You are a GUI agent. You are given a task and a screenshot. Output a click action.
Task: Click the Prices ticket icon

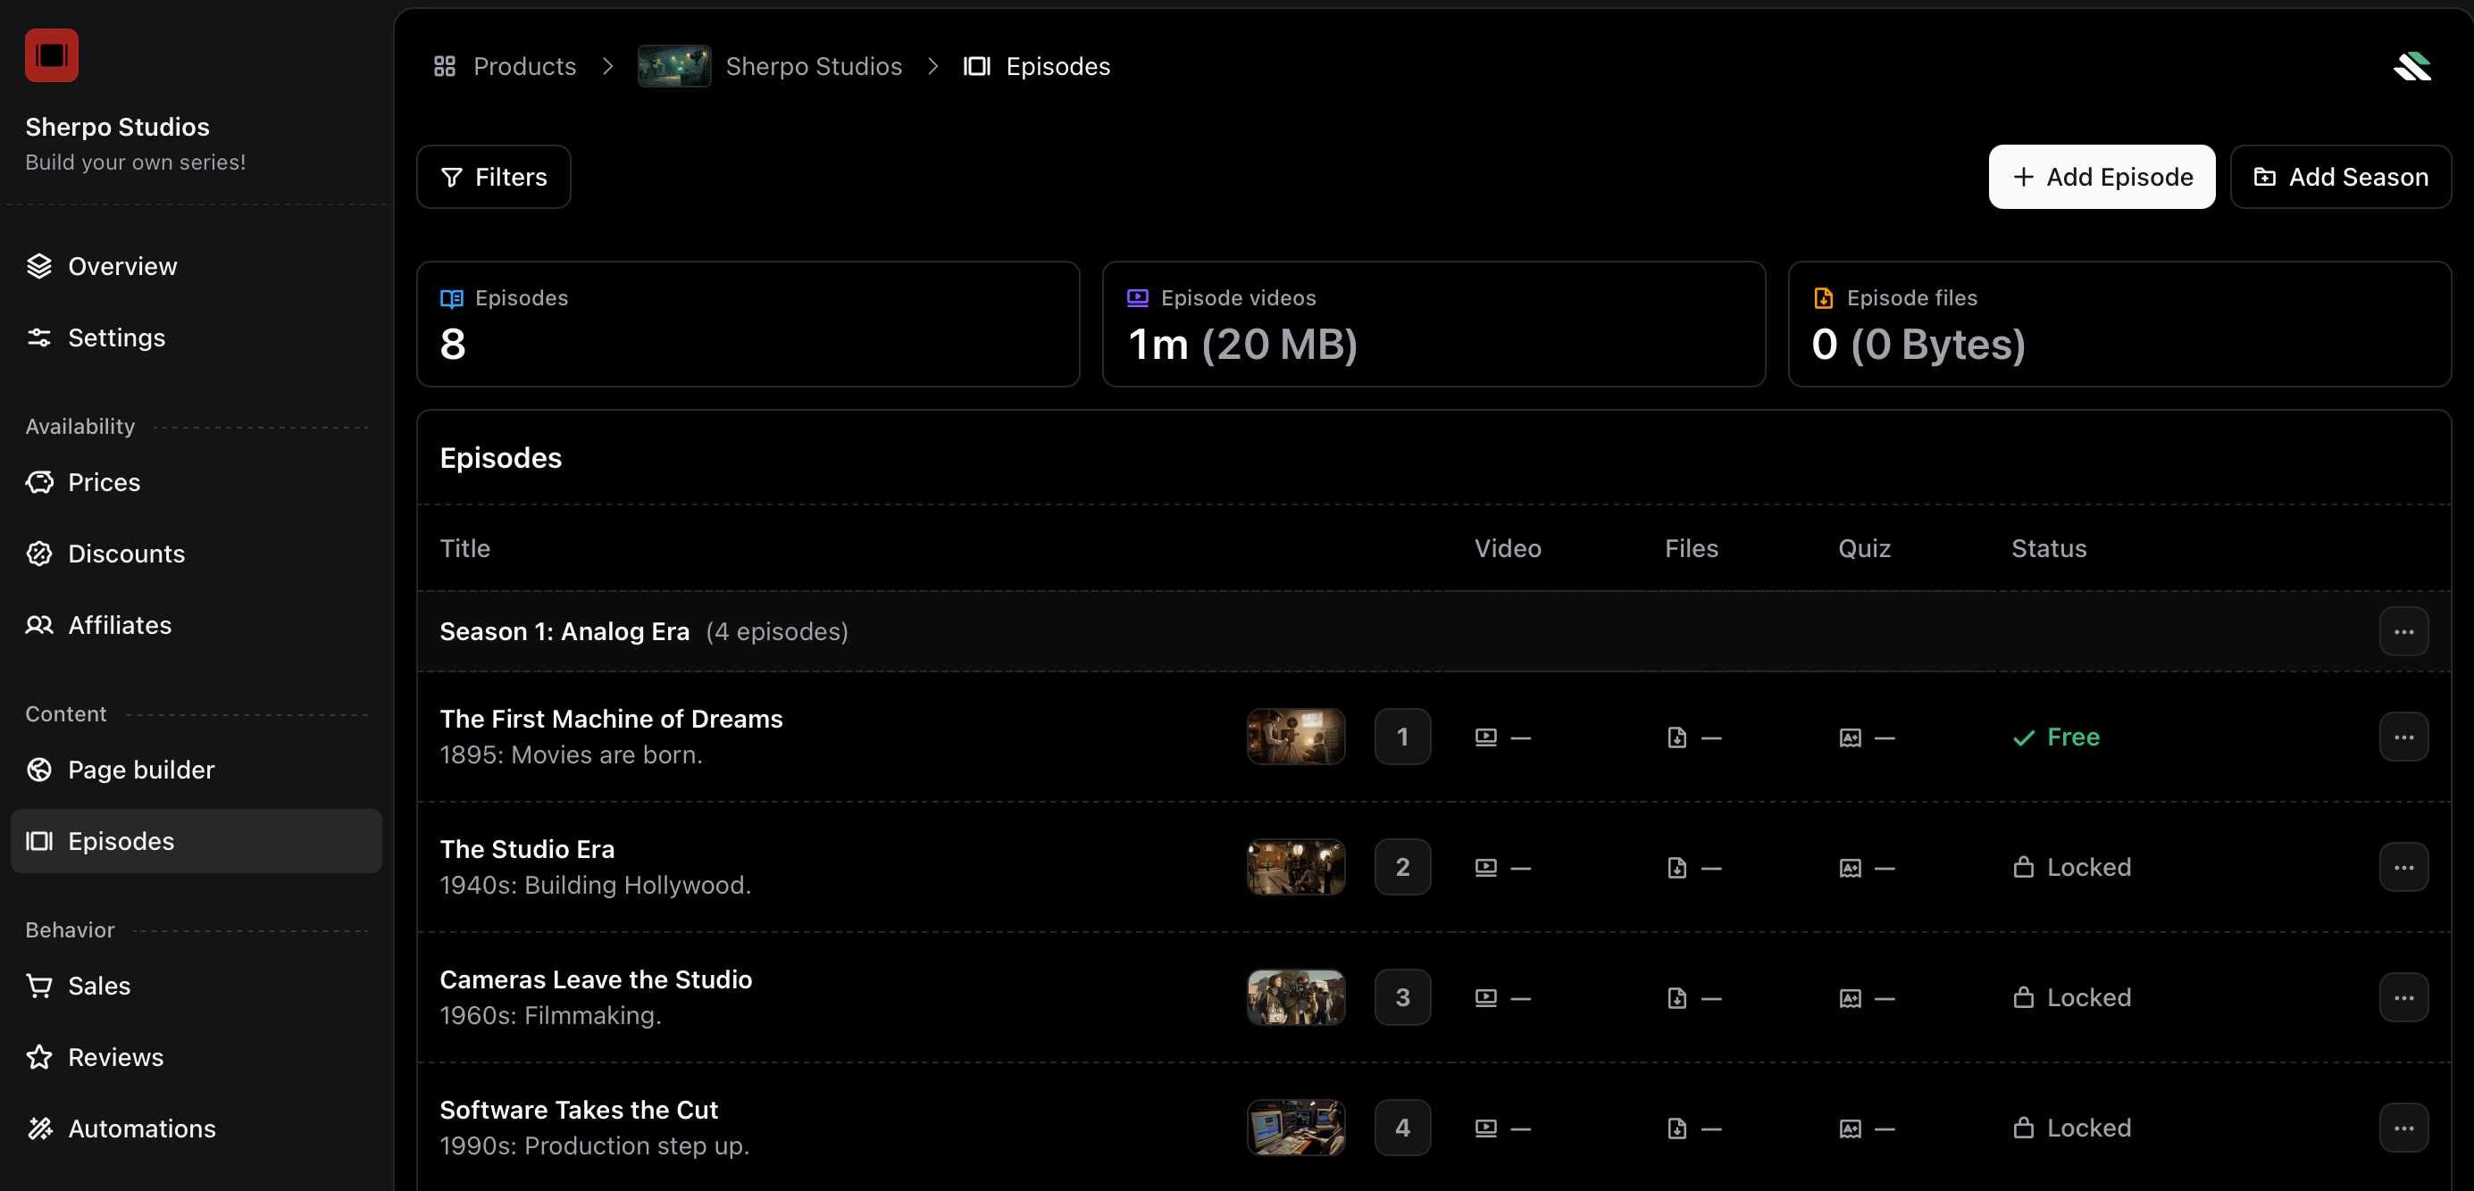[x=39, y=482]
